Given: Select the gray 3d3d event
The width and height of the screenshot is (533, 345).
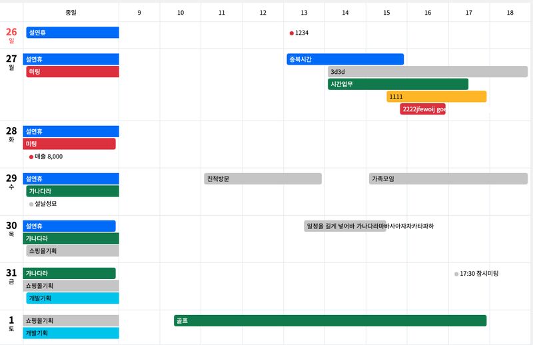Looking at the screenshot, I should (x=428, y=72).
